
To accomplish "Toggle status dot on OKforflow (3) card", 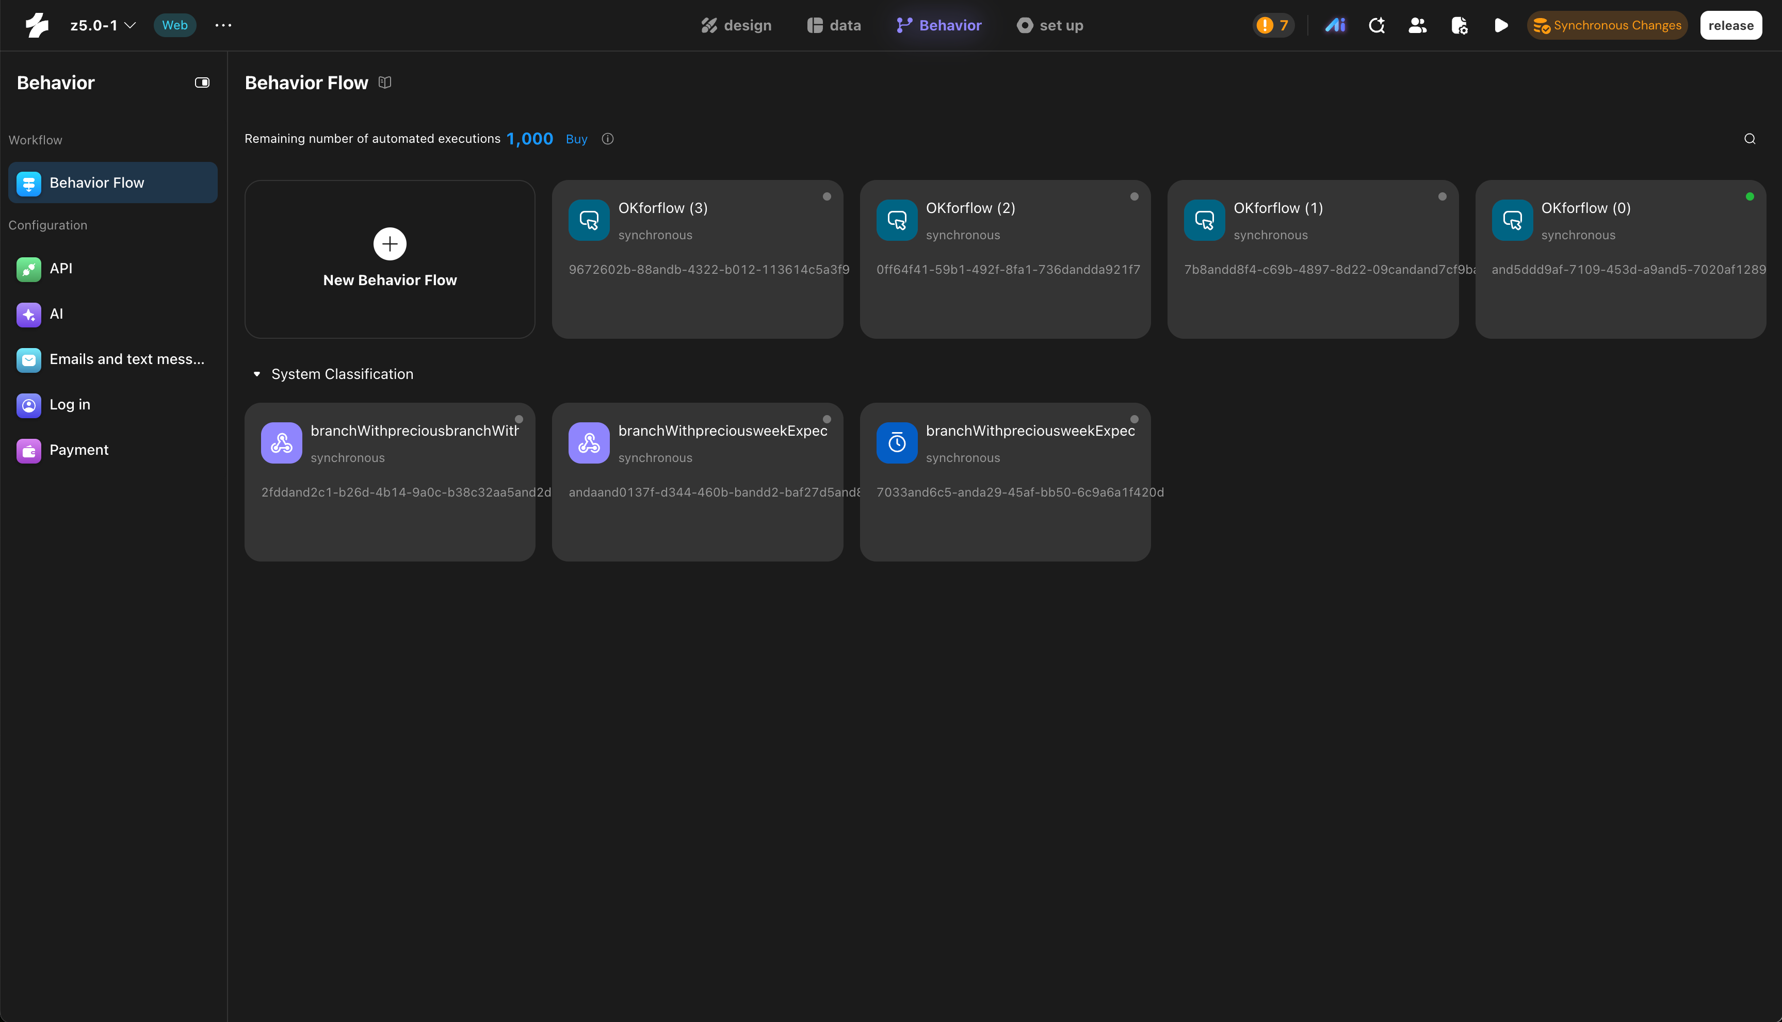I will [x=827, y=196].
